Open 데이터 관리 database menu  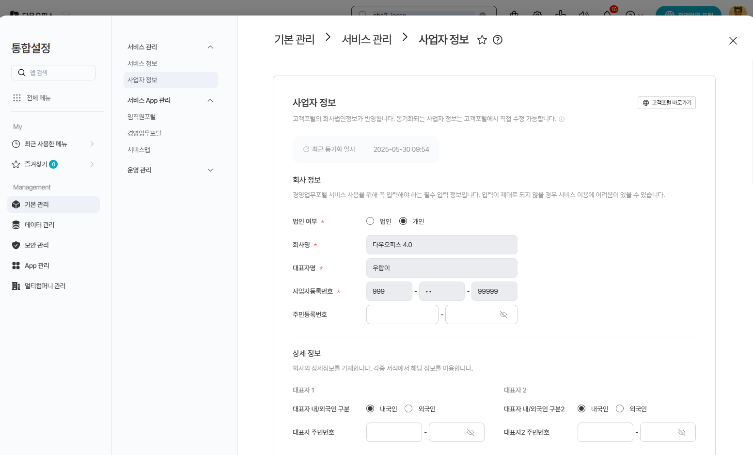[16, 225]
